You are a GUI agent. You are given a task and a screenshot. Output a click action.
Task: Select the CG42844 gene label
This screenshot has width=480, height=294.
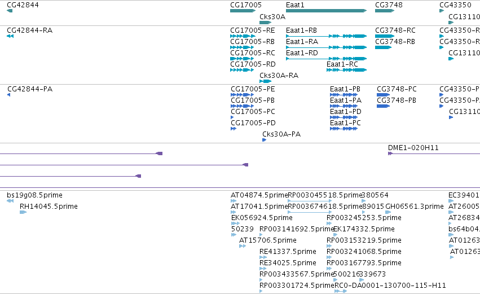[23, 5]
